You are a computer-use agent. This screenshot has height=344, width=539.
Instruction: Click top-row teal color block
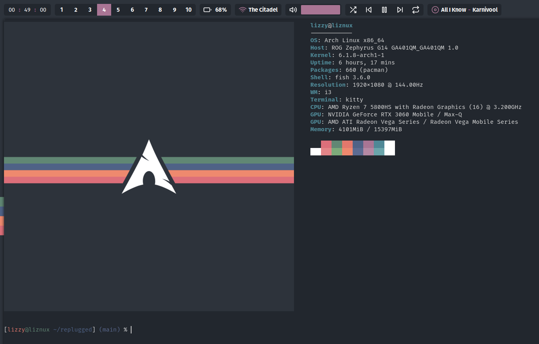click(379, 144)
